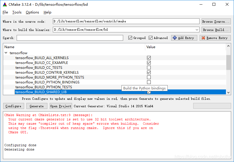Click the Name column header
Viewport: 234px width, 162px height.
click(x=9, y=47)
